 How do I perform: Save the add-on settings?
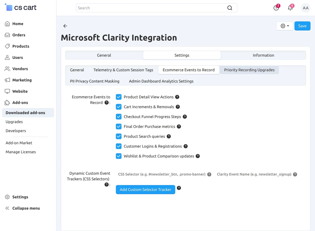point(302,26)
